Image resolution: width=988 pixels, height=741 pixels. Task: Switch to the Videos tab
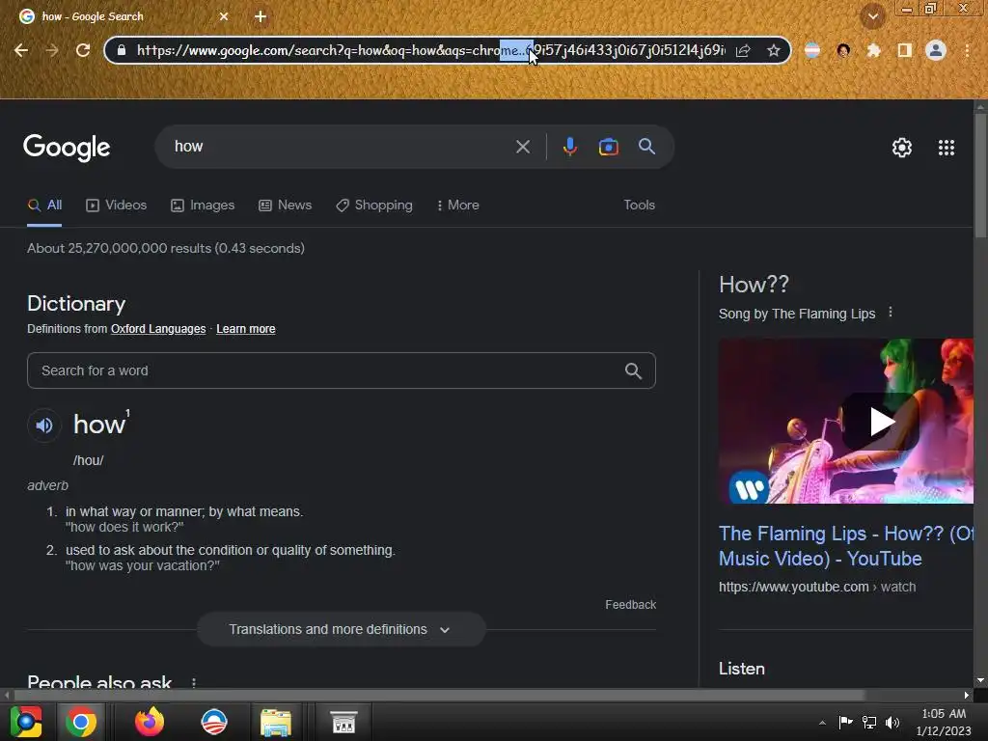tap(117, 206)
